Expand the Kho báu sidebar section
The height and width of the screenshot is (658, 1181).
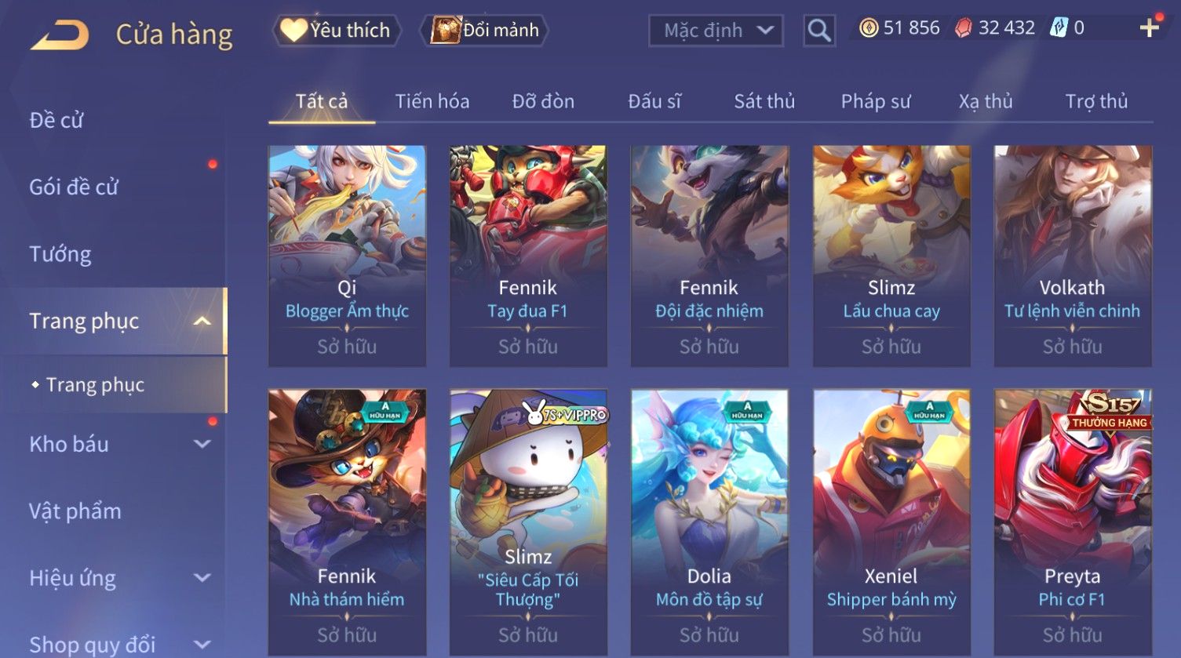(x=202, y=444)
